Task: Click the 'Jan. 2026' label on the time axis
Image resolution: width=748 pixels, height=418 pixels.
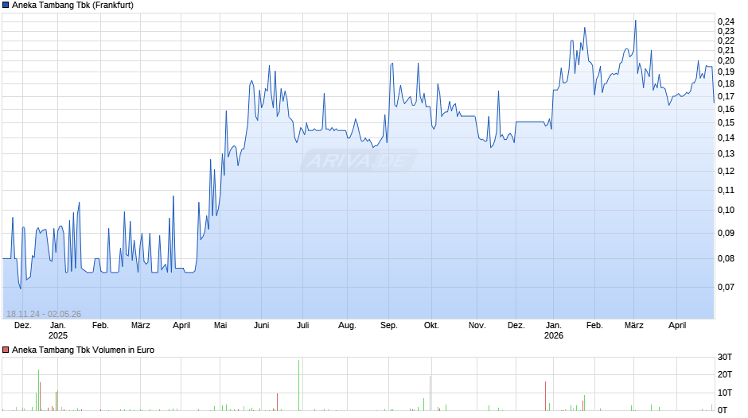Action: [x=554, y=331]
